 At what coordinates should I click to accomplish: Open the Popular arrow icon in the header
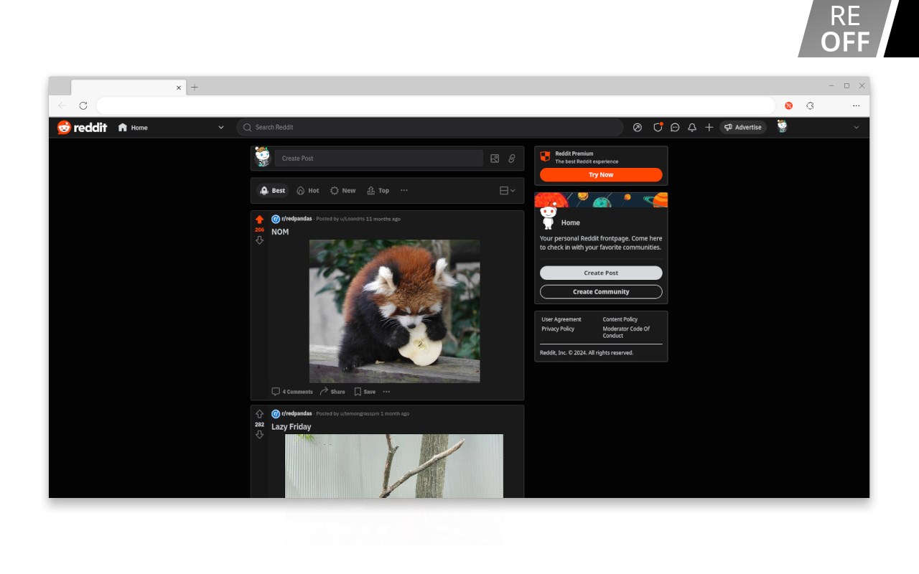tap(638, 127)
